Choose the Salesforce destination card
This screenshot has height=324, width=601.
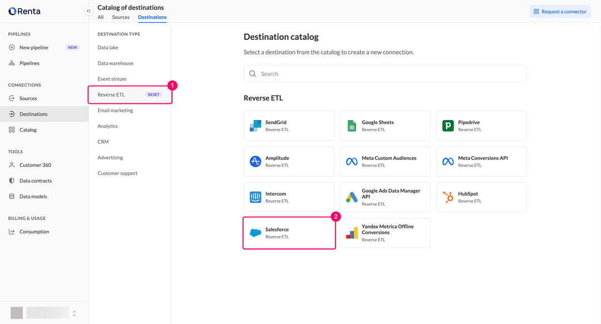point(289,233)
